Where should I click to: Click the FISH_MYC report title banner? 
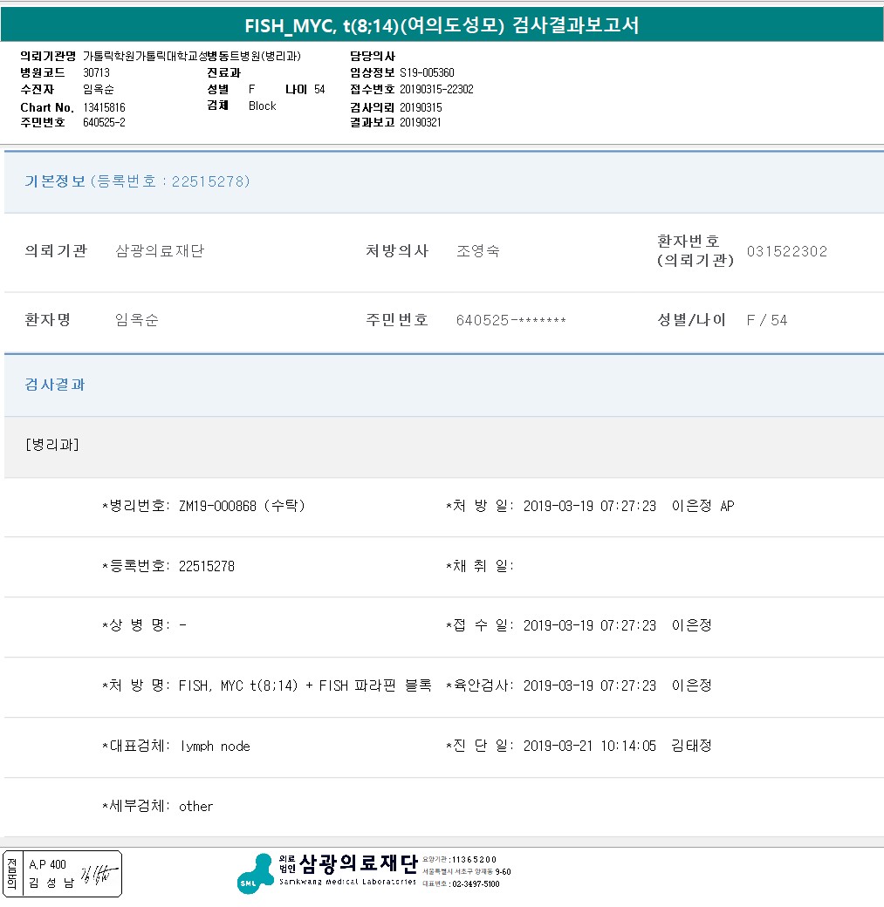click(x=442, y=25)
